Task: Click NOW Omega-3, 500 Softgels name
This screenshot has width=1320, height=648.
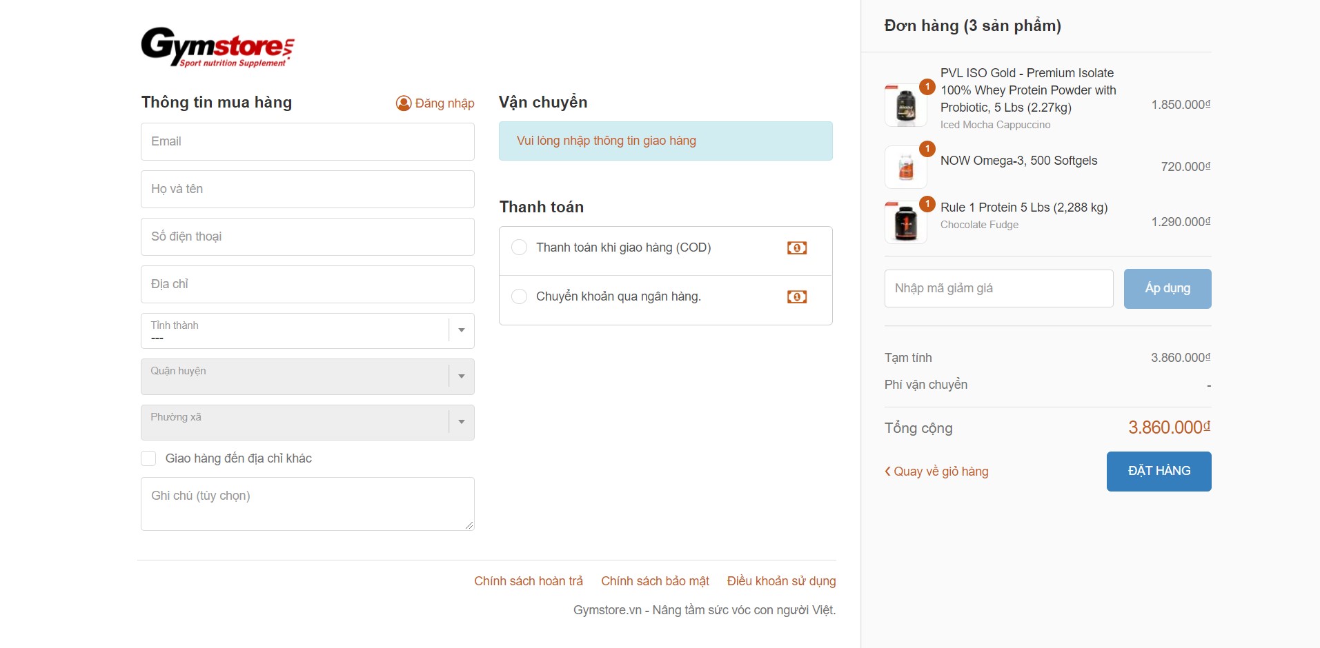Action: [1018, 161]
